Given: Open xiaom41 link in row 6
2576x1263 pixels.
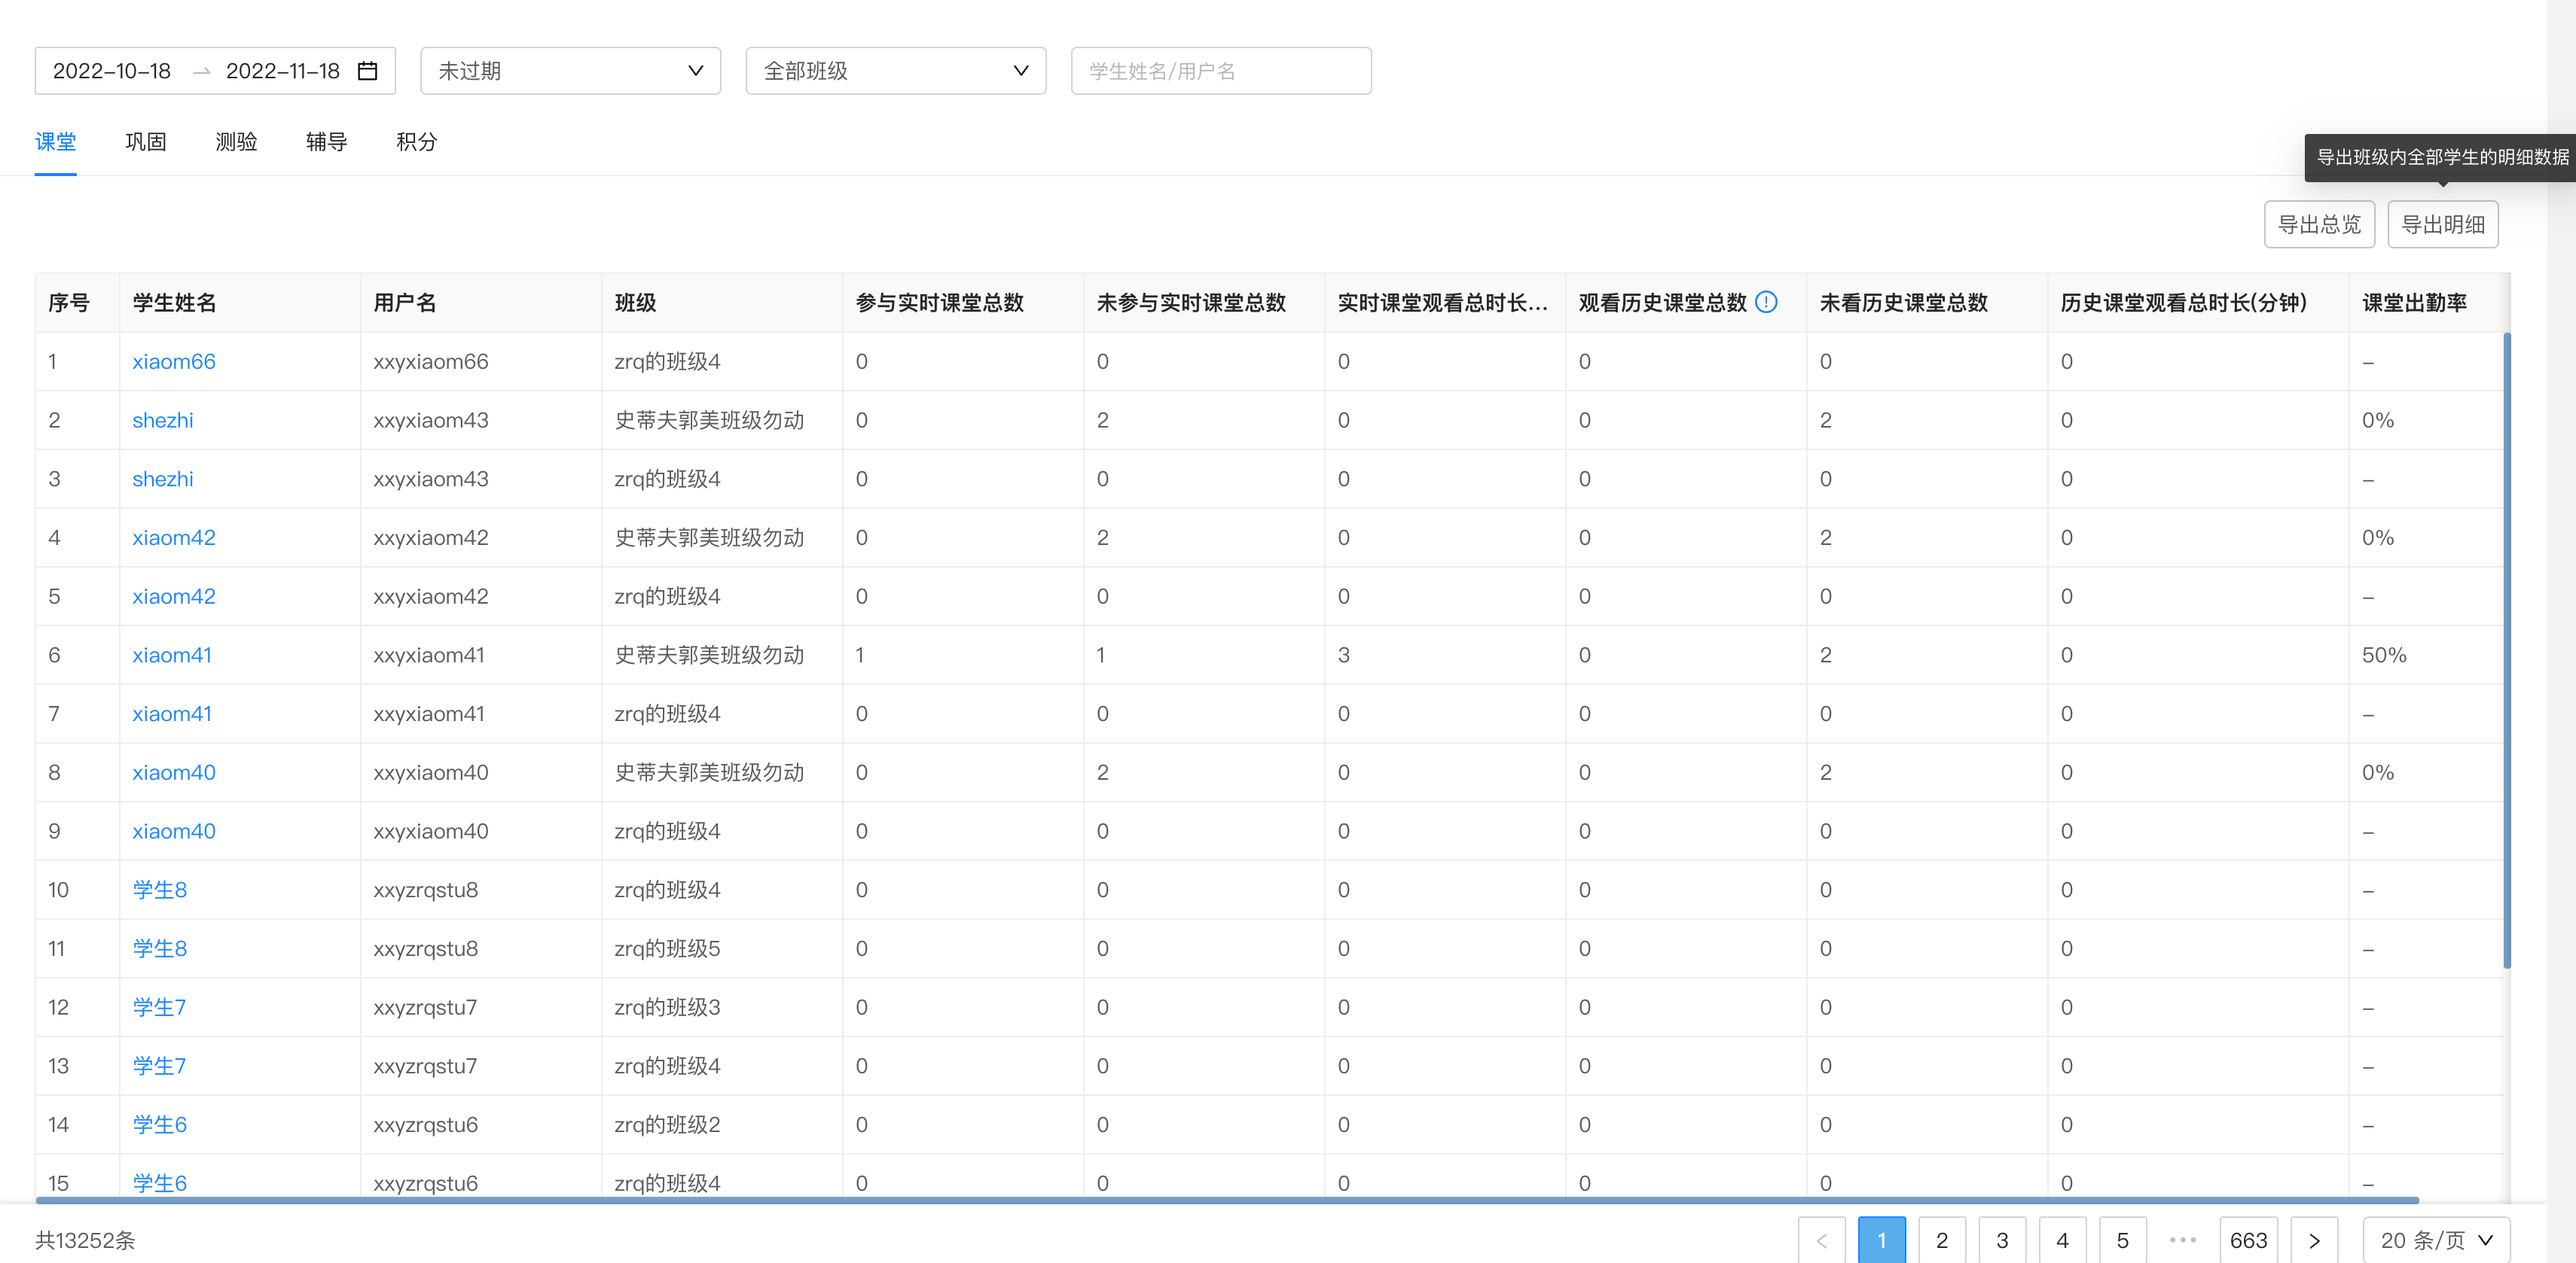Looking at the screenshot, I should (x=172, y=656).
